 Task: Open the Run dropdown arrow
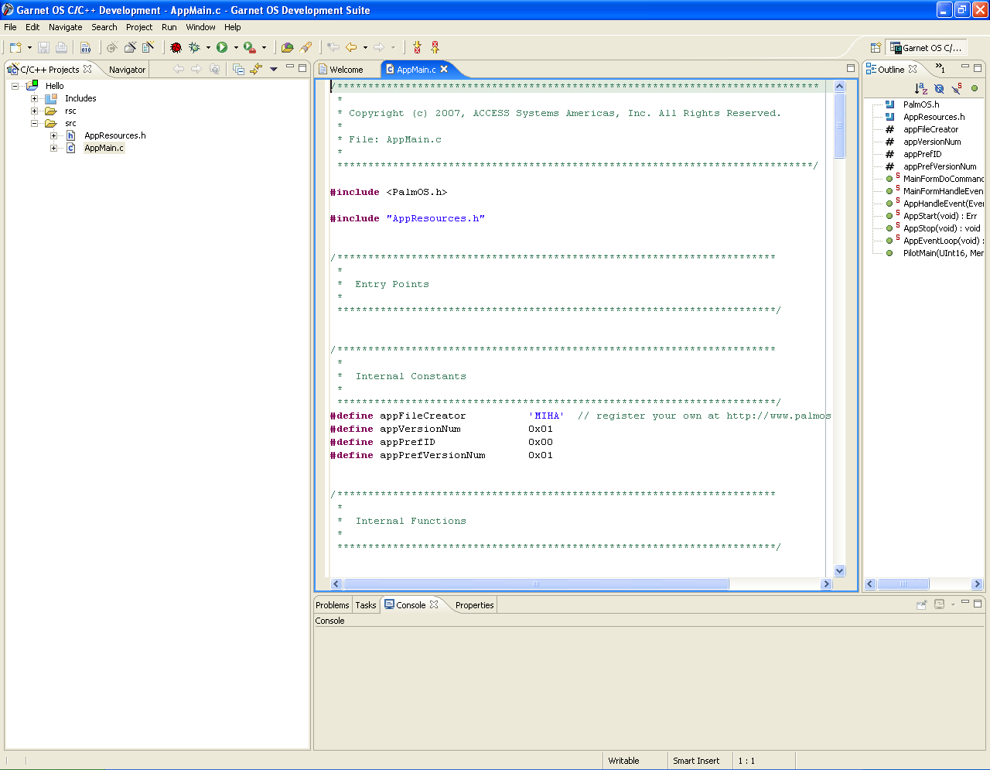click(x=236, y=47)
